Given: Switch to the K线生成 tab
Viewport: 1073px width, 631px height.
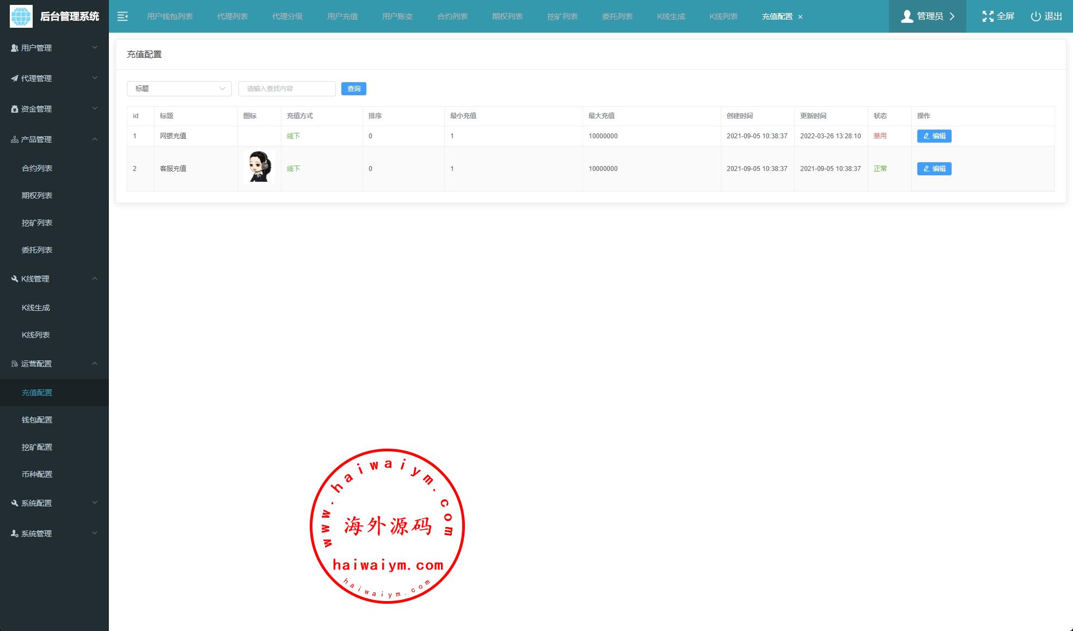Looking at the screenshot, I should [x=671, y=16].
